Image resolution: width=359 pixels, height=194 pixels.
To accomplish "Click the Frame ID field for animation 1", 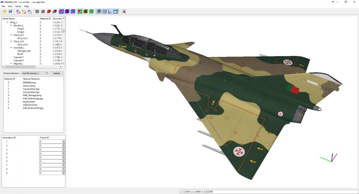I will click(x=51, y=142).
